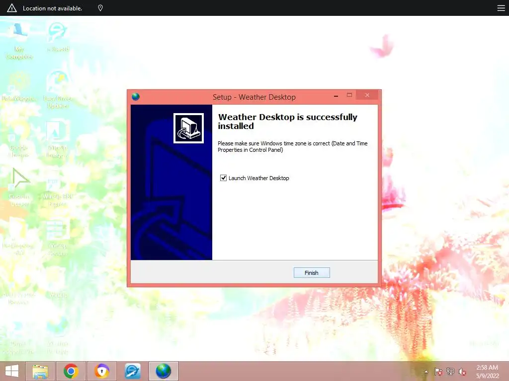Click the location pin icon

(x=100, y=8)
